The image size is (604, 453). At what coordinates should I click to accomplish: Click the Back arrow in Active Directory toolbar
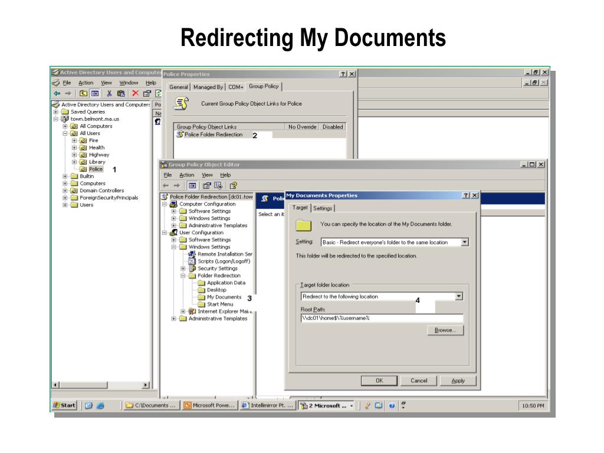57,93
